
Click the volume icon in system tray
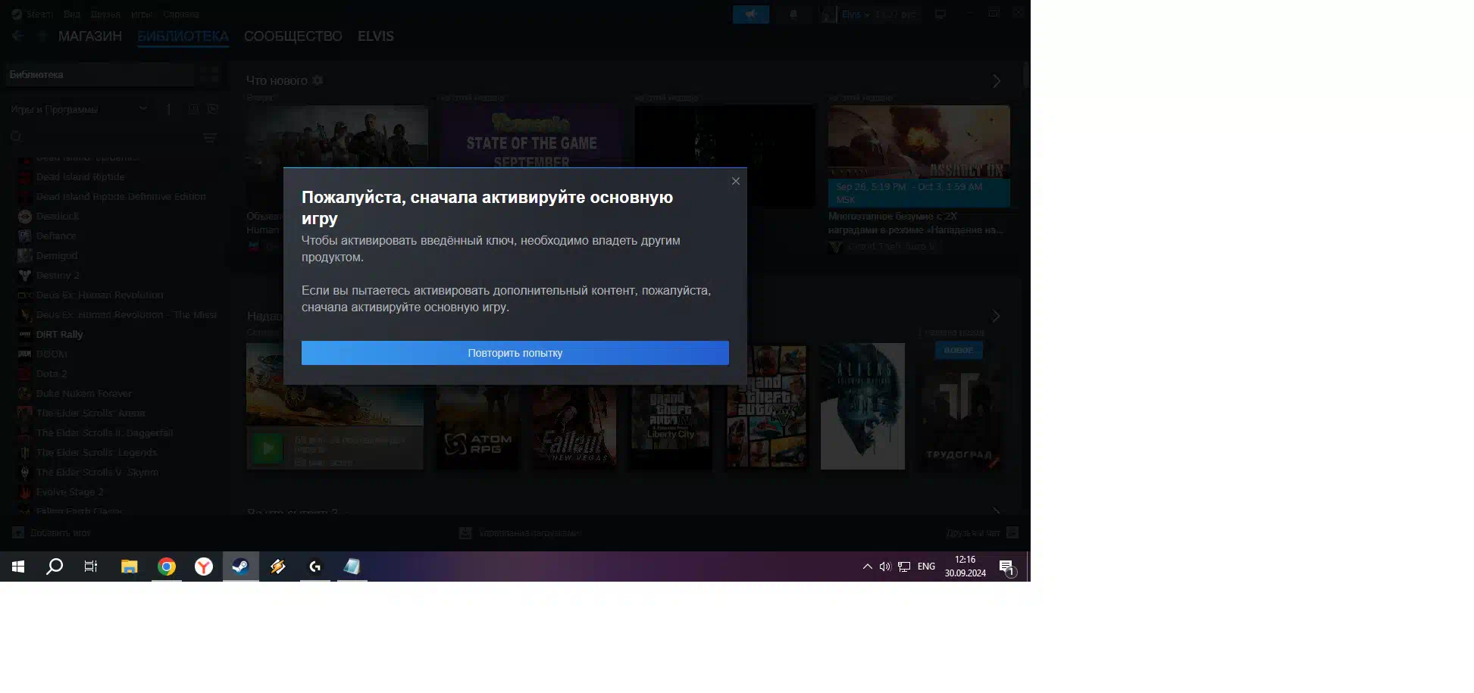[x=884, y=567]
